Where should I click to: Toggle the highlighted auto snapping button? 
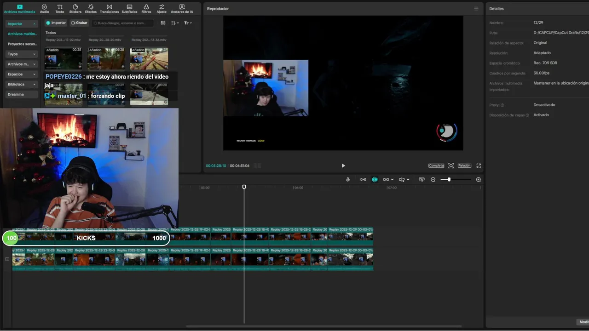coord(375,179)
